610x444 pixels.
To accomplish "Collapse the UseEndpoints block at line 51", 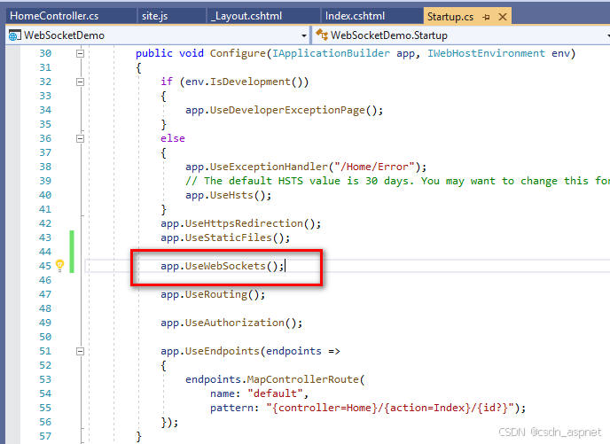I will tap(80, 352).
